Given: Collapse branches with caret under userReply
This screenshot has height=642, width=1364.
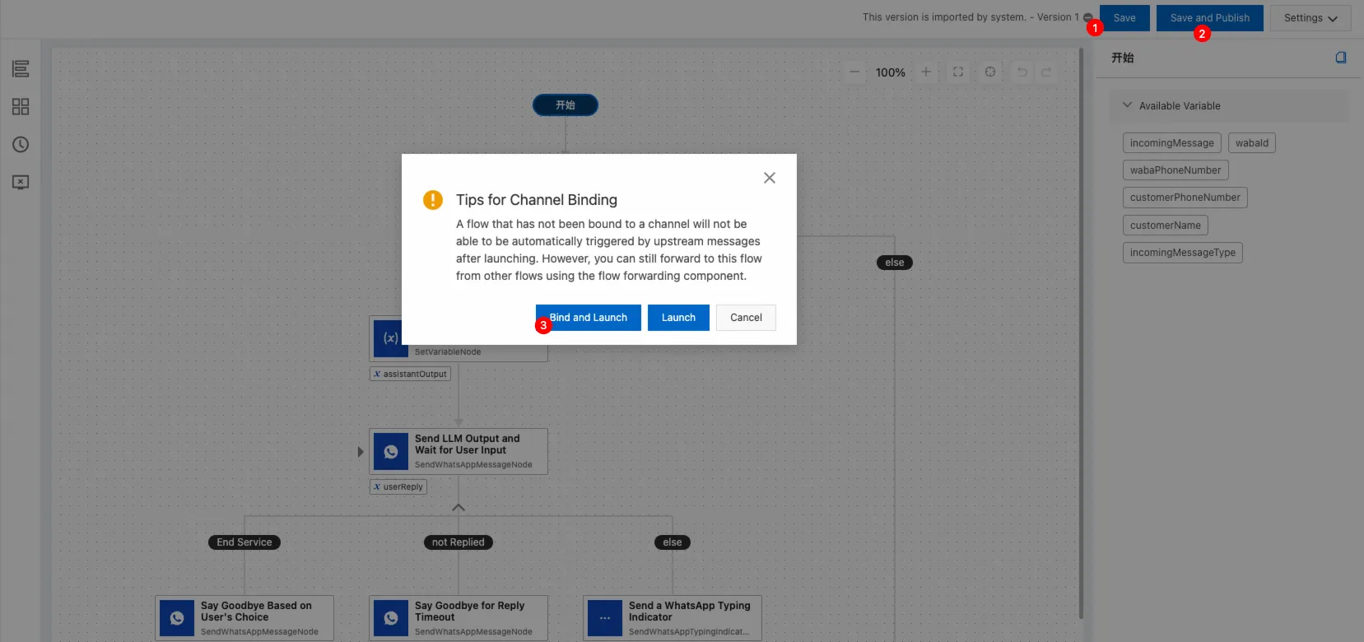Looking at the screenshot, I should (459, 508).
